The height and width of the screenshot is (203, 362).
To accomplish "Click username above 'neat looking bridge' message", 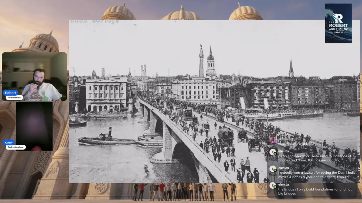I will 290,139.
